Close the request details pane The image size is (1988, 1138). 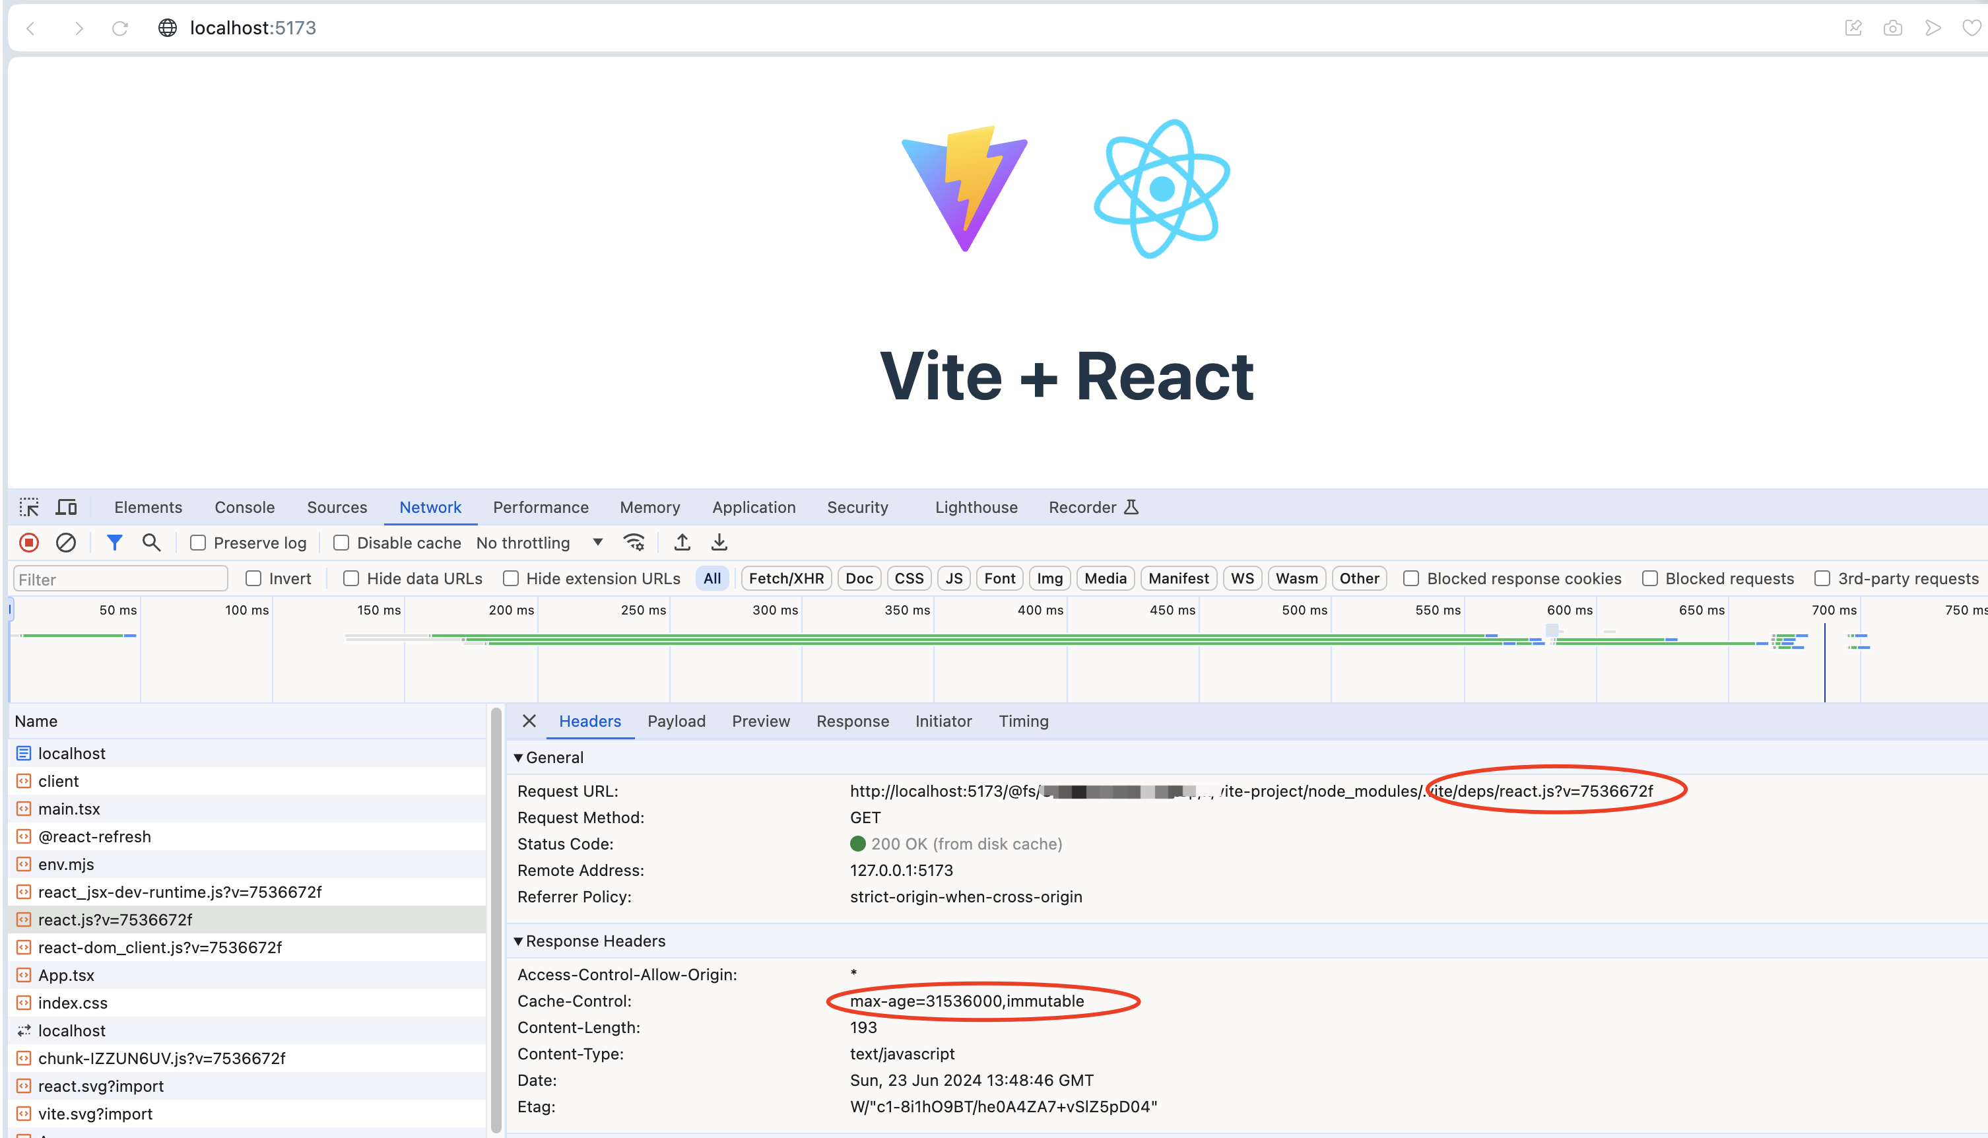coord(529,721)
